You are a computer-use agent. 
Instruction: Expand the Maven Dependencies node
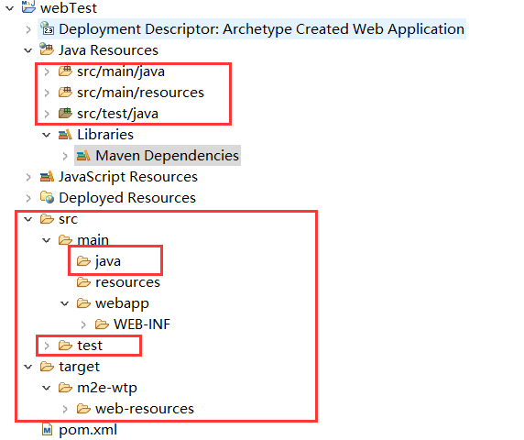65,156
